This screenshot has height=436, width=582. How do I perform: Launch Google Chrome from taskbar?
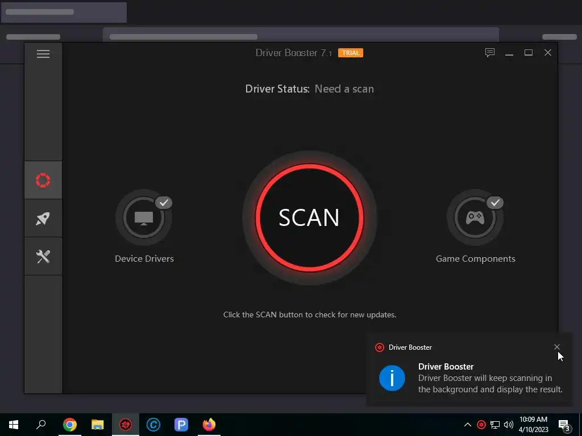[70, 425]
